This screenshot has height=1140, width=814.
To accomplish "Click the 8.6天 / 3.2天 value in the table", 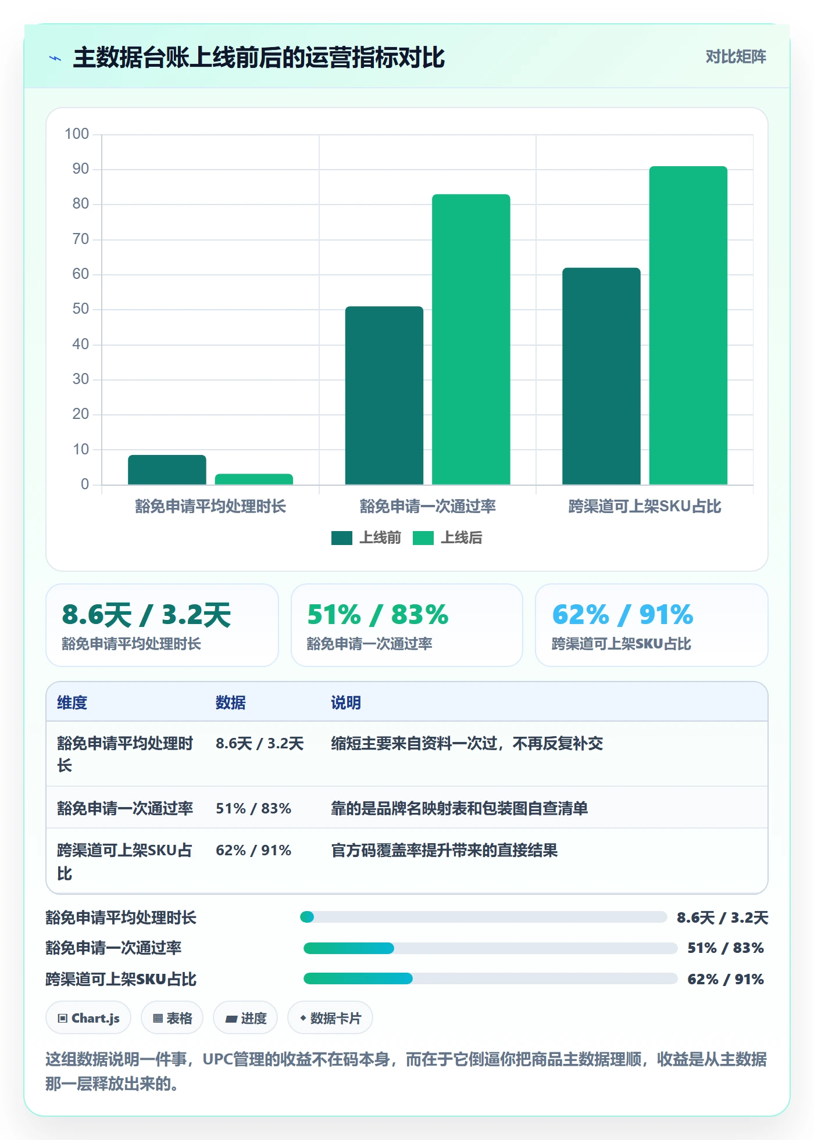I will [260, 744].
